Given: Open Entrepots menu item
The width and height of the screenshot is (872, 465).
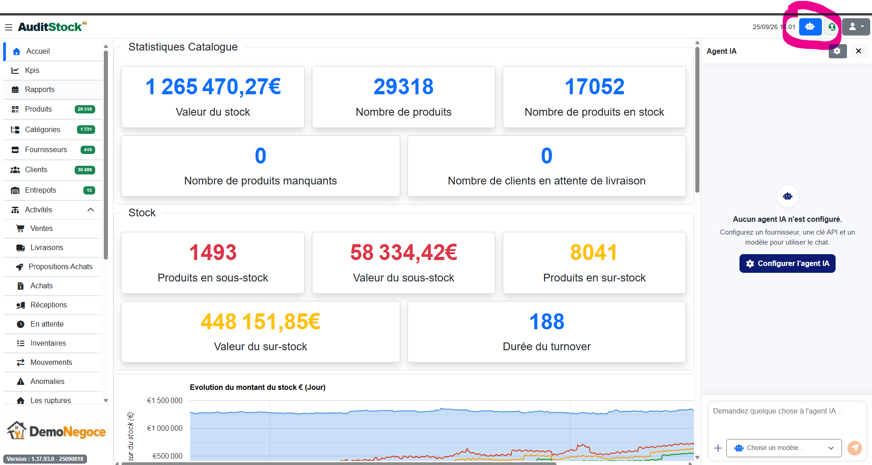Looking at the screenshot, I should pyautogui.click(x=53, y=190).
